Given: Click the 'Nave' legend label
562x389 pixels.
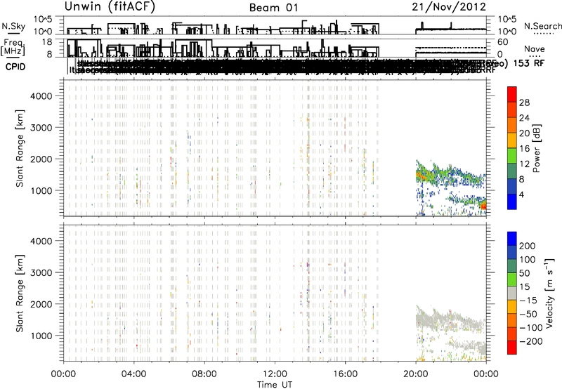Looking at the screenshot, I should (535, 48).
